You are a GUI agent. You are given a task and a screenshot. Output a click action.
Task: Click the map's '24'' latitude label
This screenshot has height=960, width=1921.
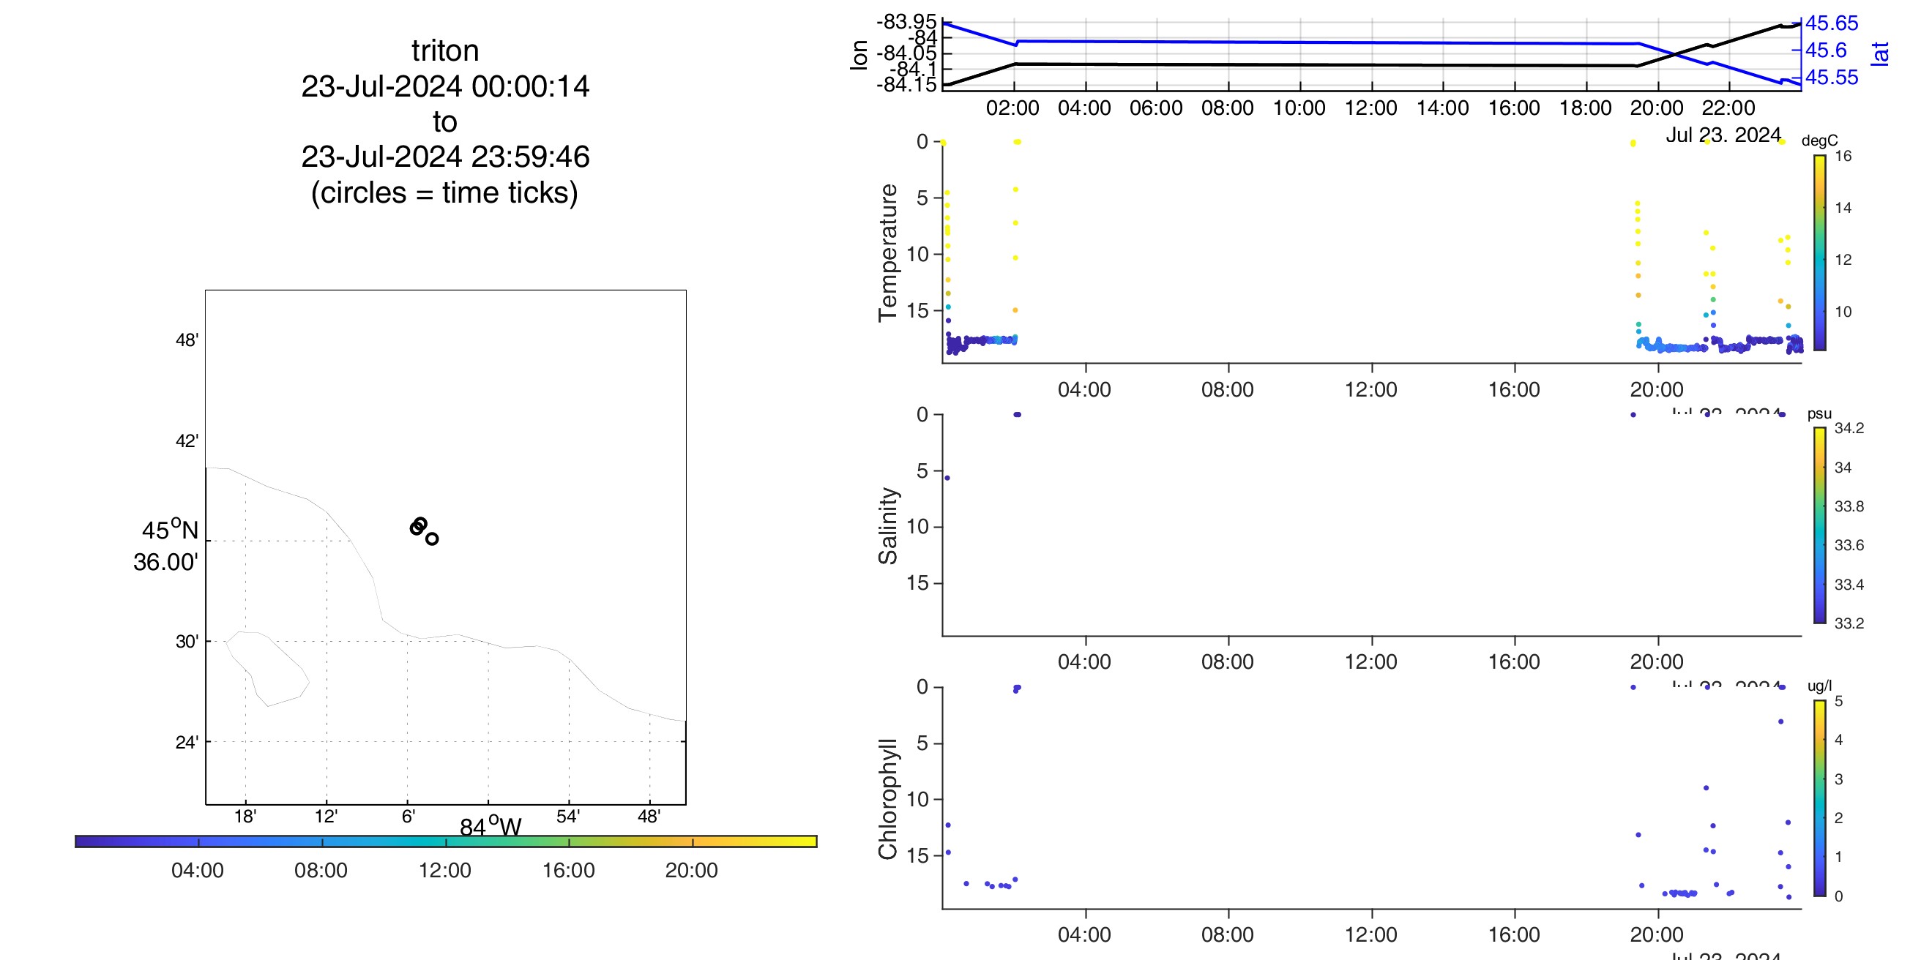pos(187,743)
